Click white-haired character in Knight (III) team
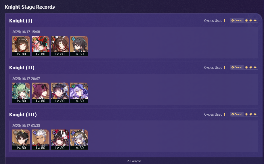264x164 pixels. pos(41,140)
